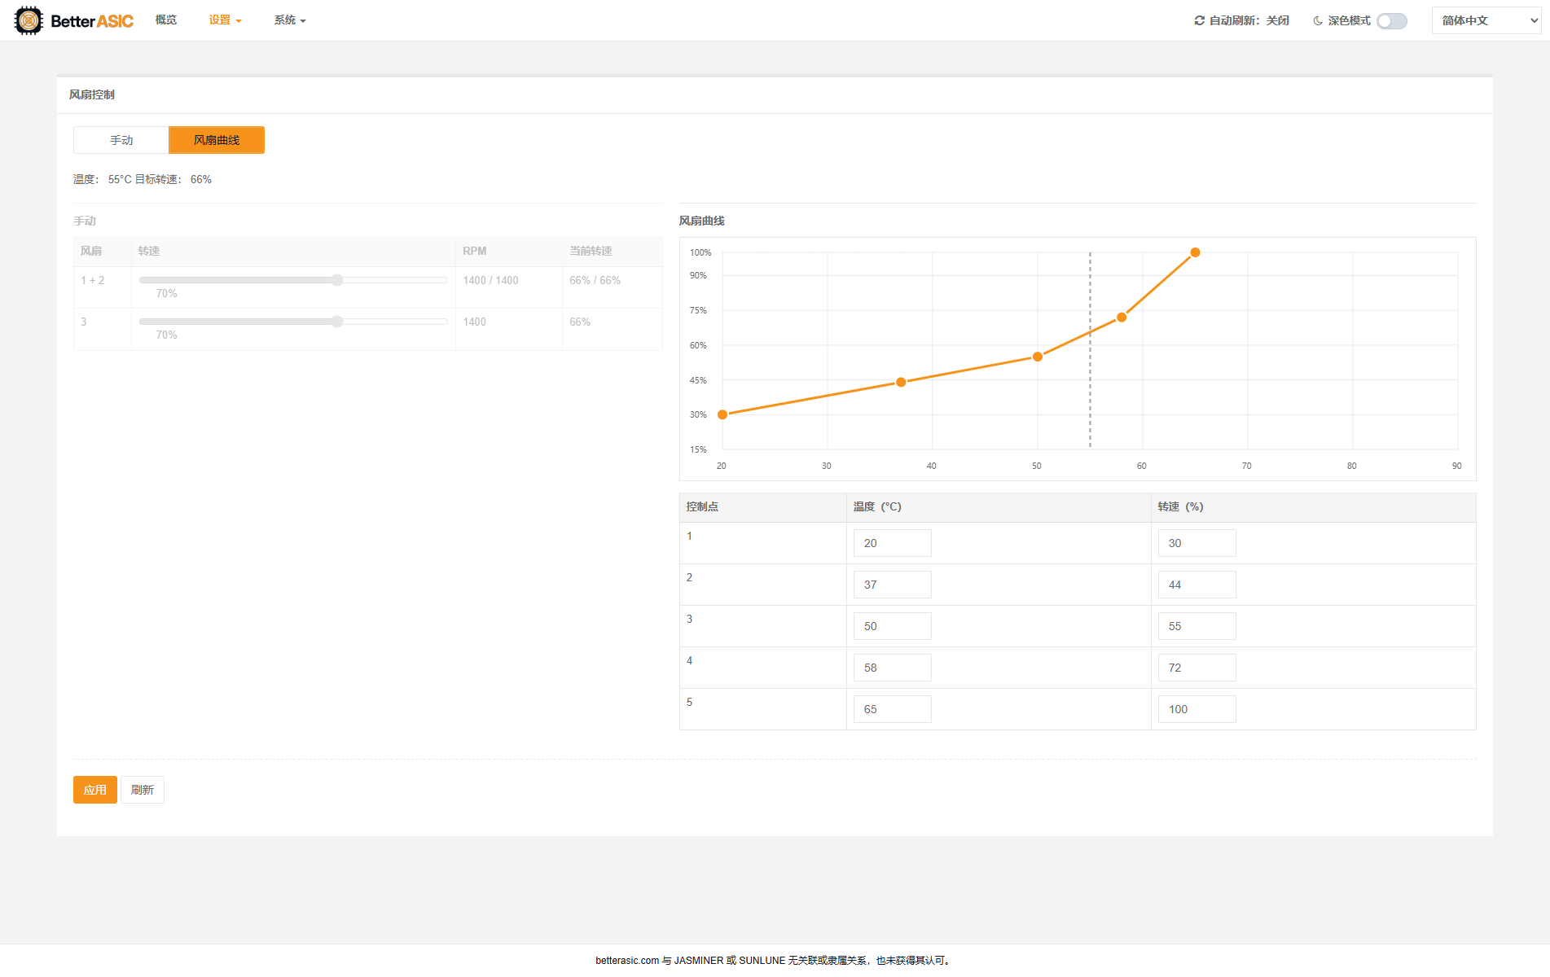The image size is (1550, 977).
Task: Click the chart point at 58°C, 72%
Action: 1122,317
